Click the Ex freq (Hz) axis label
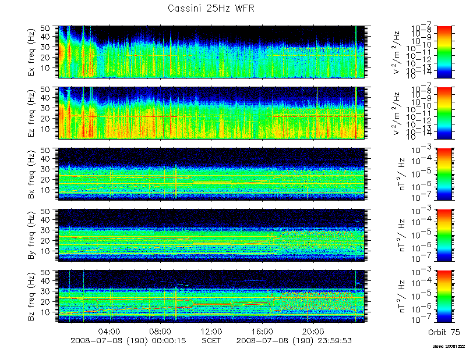 click(32, 52)
